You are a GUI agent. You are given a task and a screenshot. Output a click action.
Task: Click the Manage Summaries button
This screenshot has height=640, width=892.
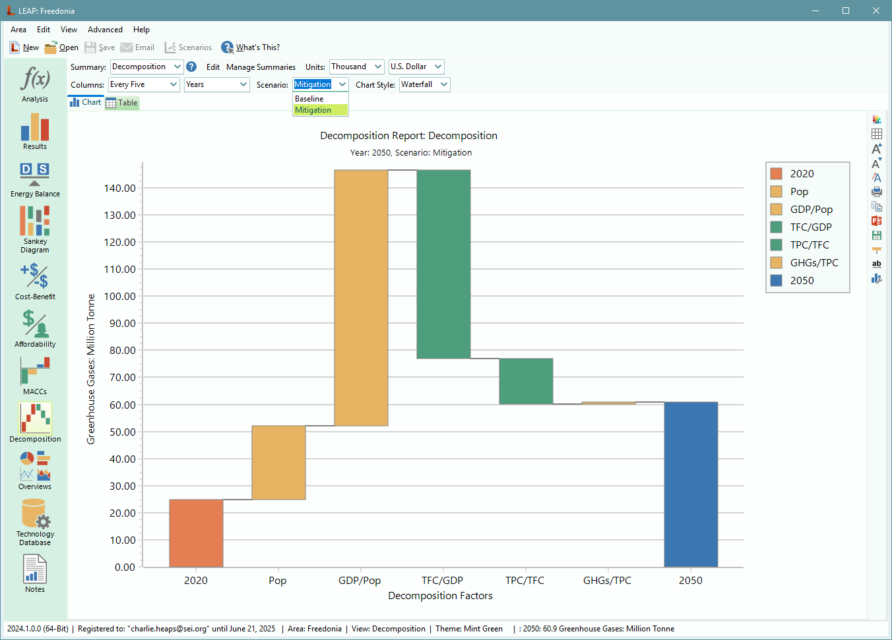(x=261, y=67)
